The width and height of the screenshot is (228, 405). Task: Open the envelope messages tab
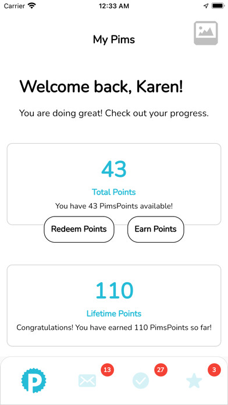pos(87,381)
